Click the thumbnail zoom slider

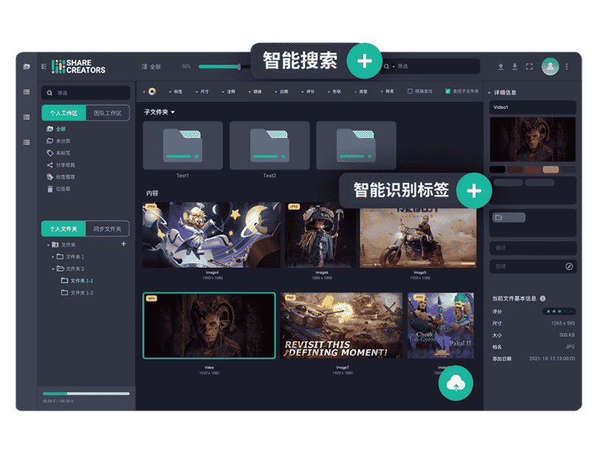pyautogui.click(x=219, y=66)
